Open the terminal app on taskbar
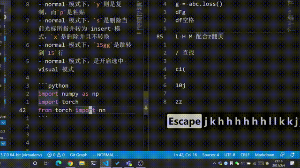Viewport: 300px width, 168px height. click(94, 163)
